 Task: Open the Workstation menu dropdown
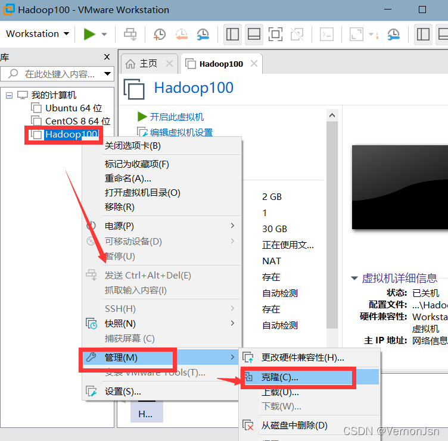pos(38,34)
